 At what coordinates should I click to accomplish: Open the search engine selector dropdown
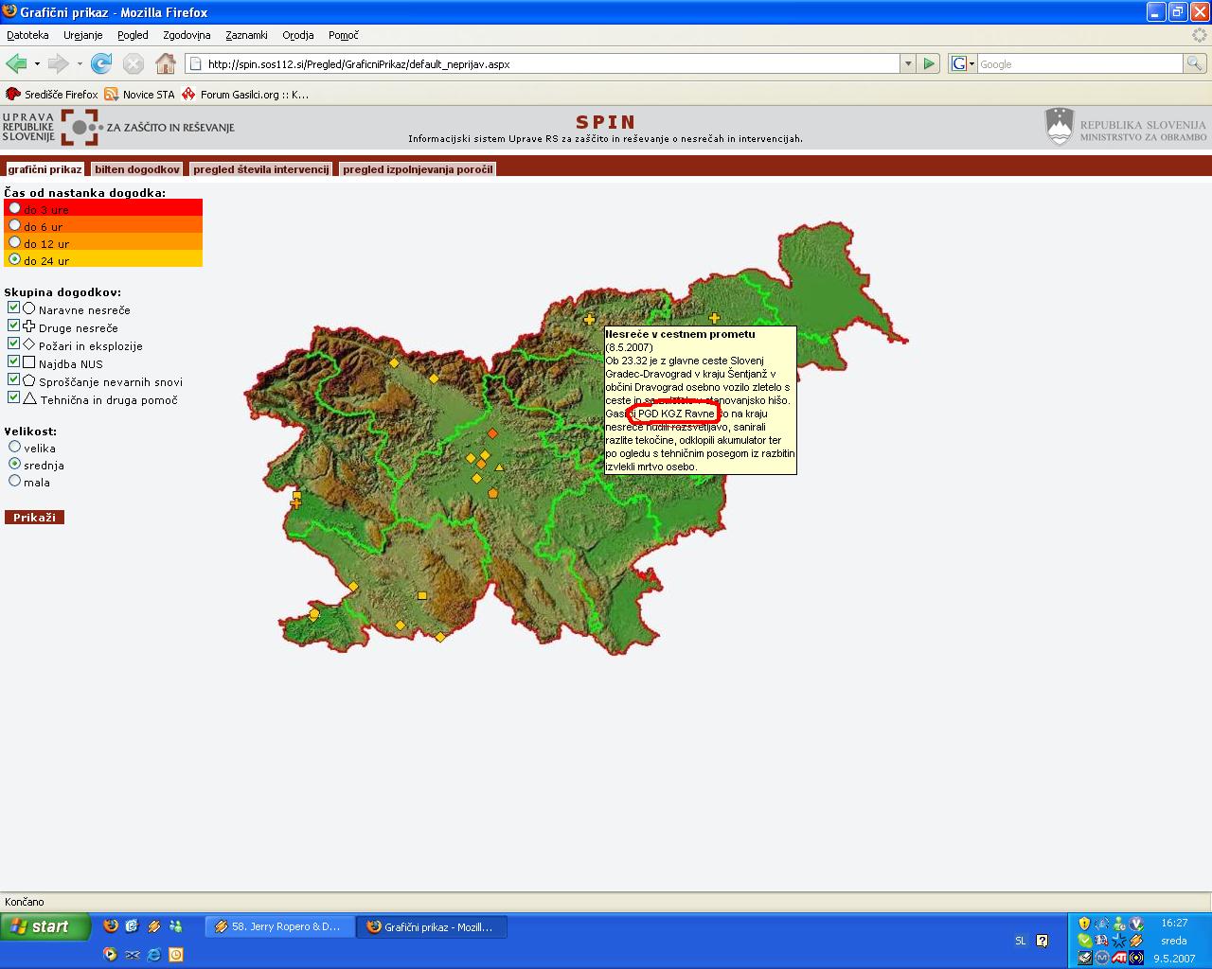pyautogui.click(x=963, y=63)
